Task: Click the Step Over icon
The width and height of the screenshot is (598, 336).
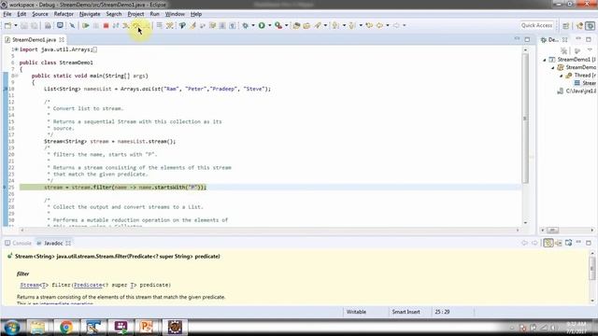Action: click(135, 25)
